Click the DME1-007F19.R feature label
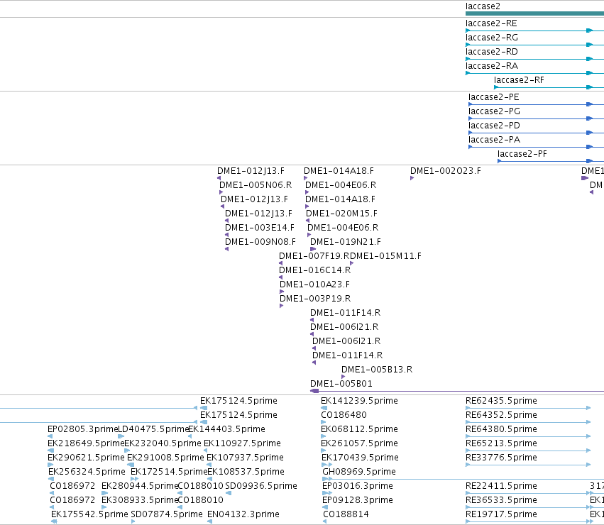Screen dimensions: 604x525 314,256
